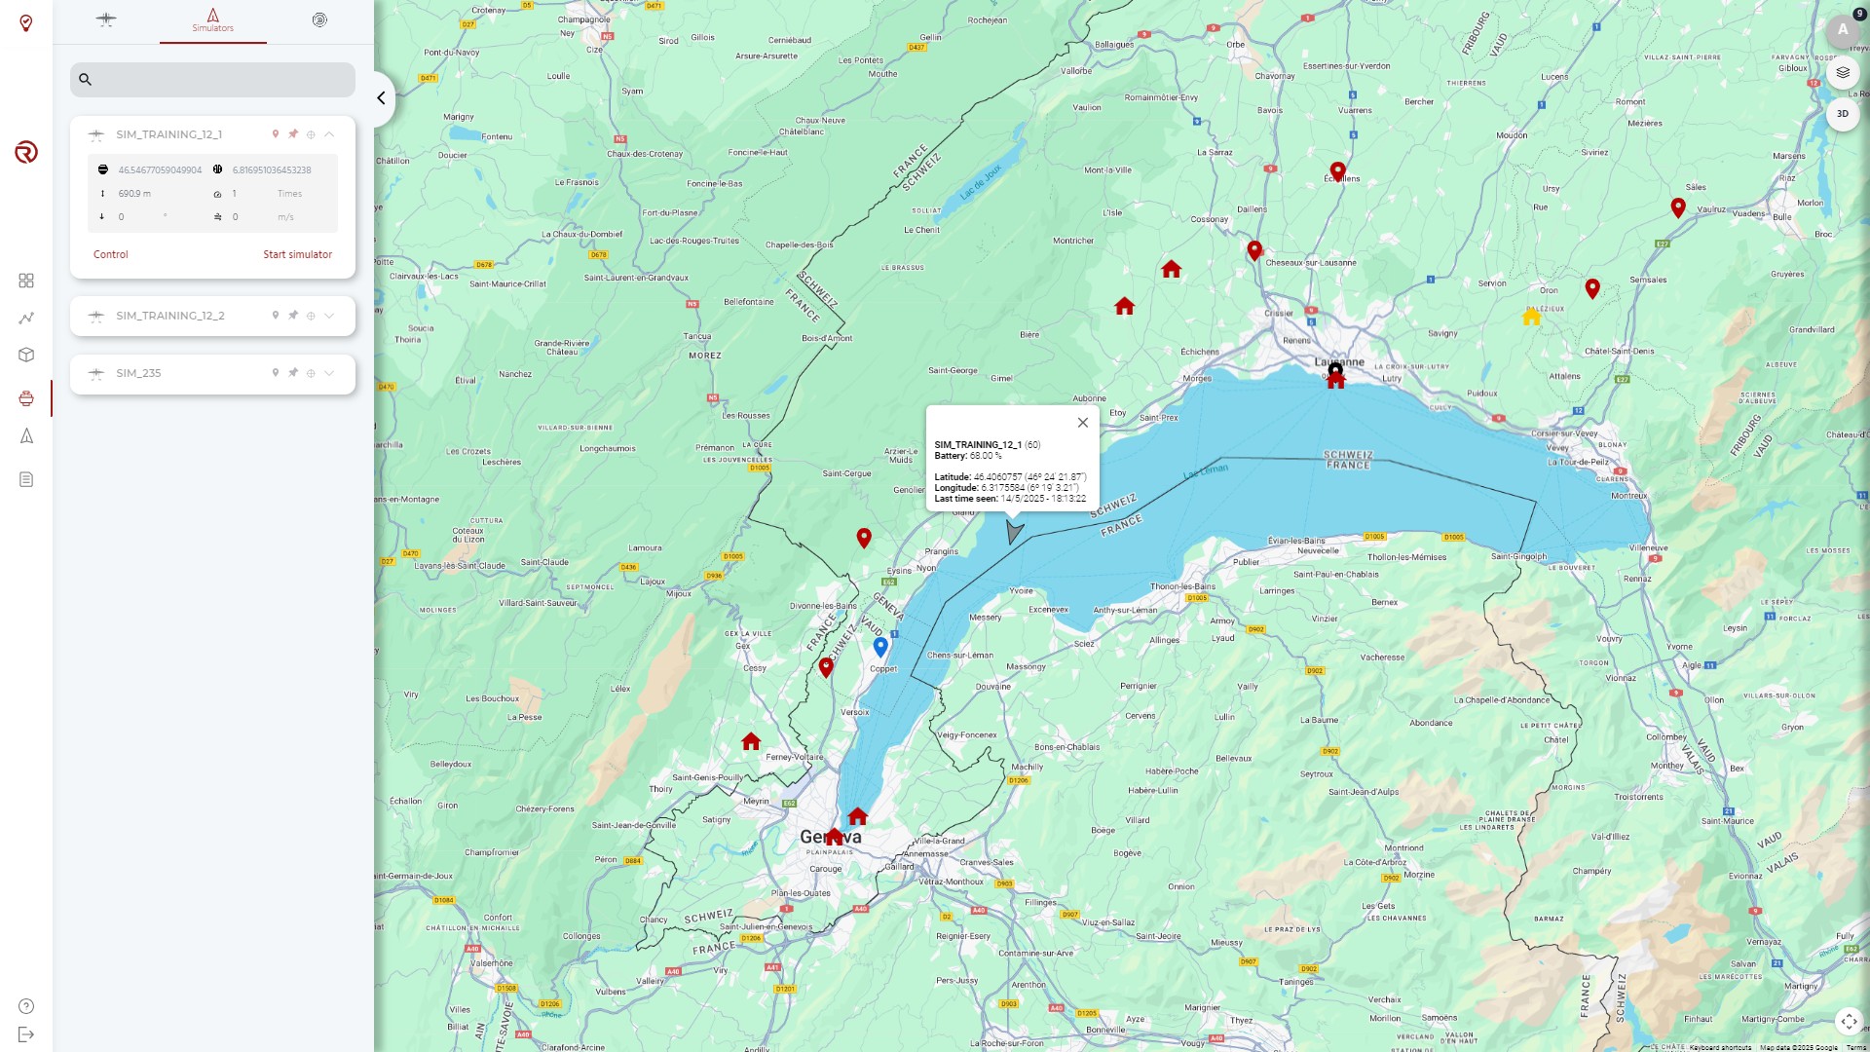The image size is (1870, 1052).
Task: Toggle pushpin for SIM_235
Action: pos(293,373)
